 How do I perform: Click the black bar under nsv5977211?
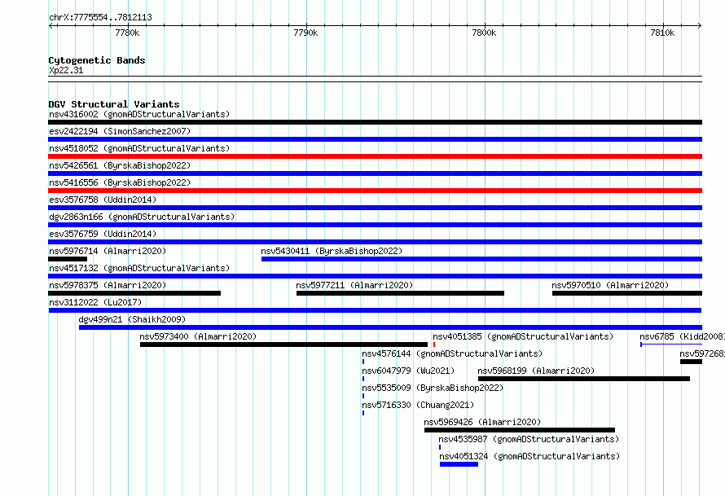pos(401,293)
